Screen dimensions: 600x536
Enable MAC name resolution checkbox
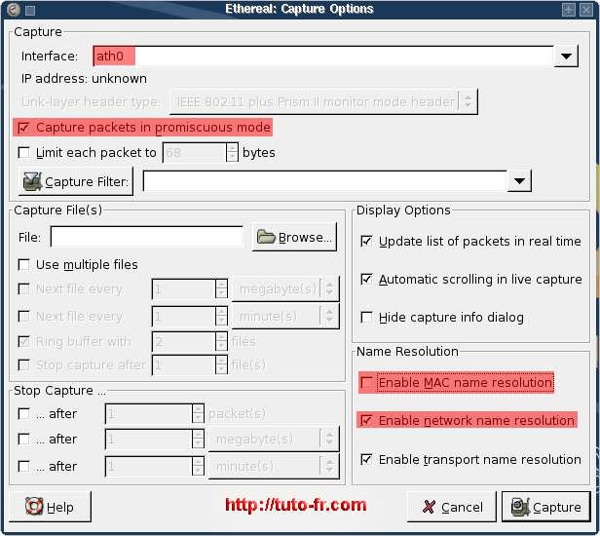coord(366,382)
